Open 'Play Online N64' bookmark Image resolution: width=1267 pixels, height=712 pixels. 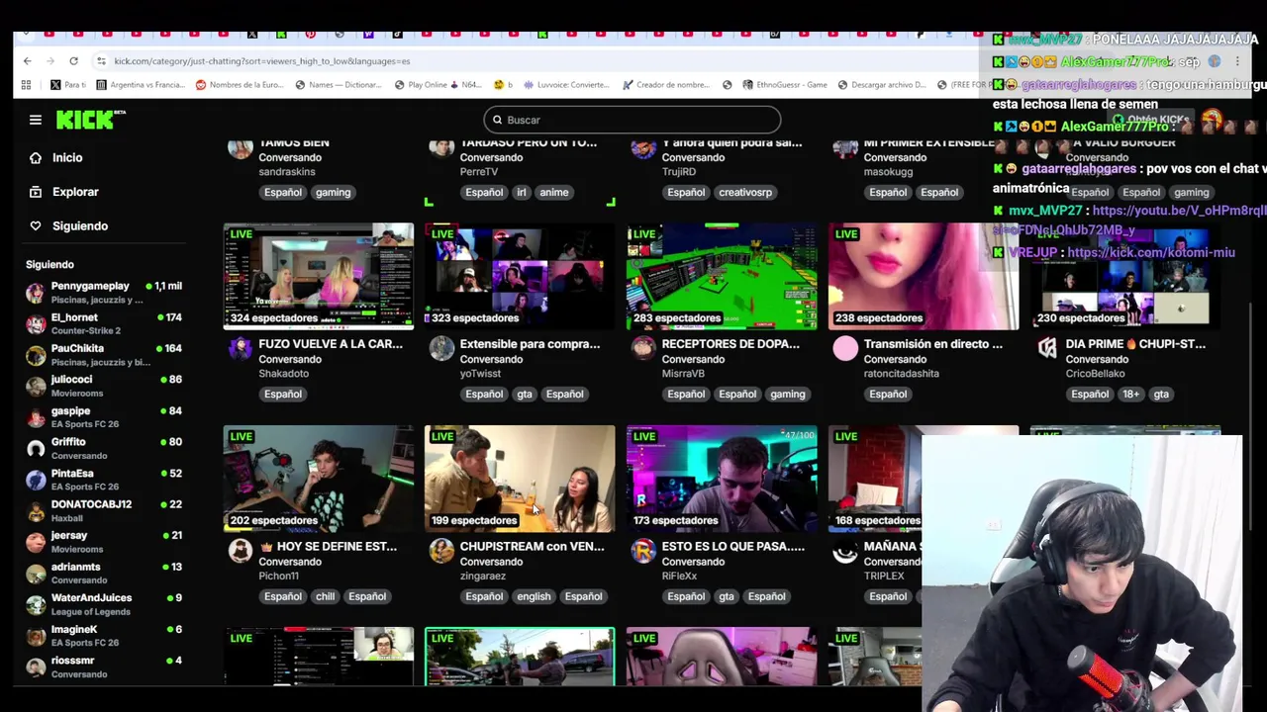pos(437,85)
